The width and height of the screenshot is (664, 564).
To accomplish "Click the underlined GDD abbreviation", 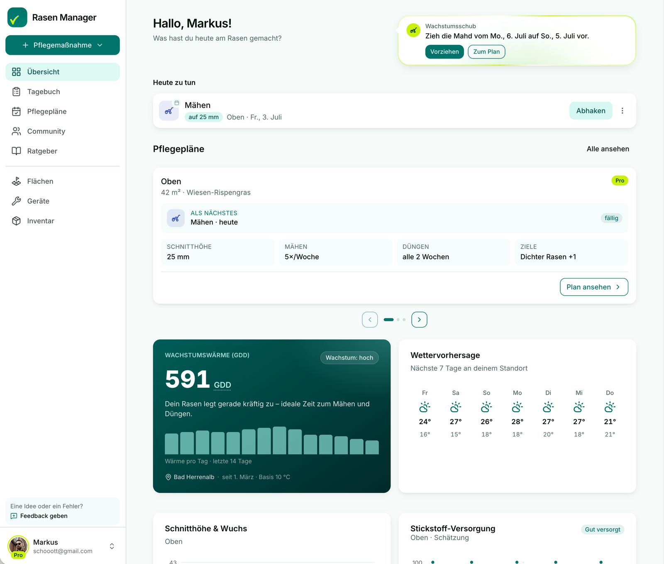I will click(222, 385).
